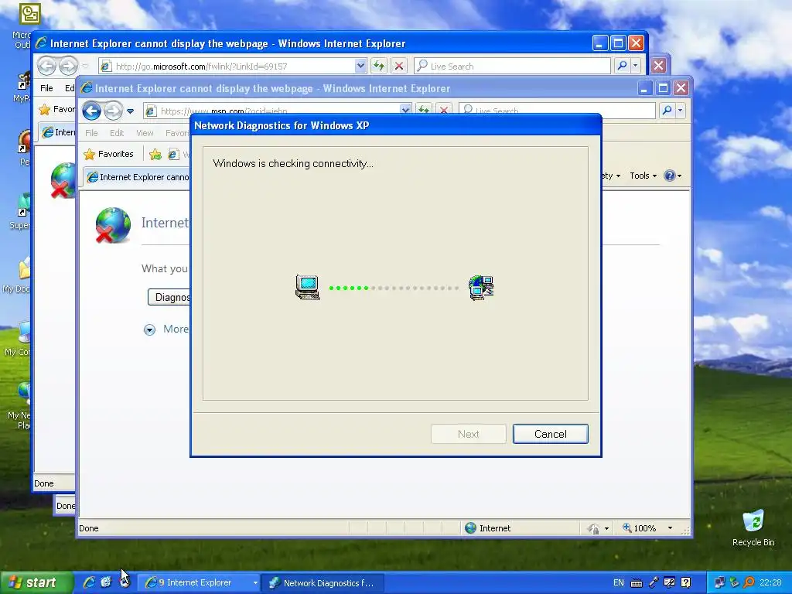Screen dimensions: 792x594
Task: Type area of Live Search in front IE
Action: point(557,110)
